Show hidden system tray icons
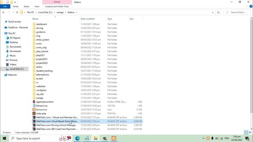 (204, 138)
